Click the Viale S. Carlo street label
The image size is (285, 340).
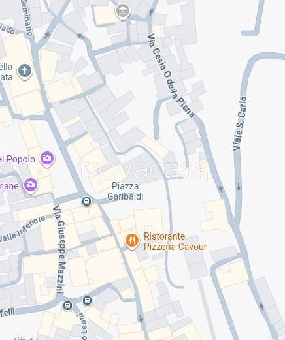coord(240,124)
